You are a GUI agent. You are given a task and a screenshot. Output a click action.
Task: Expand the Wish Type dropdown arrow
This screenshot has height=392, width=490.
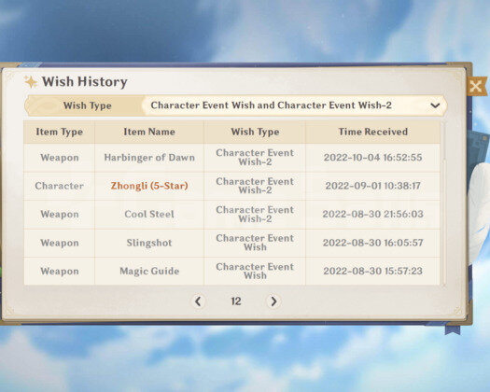click(x=435, y=105)
